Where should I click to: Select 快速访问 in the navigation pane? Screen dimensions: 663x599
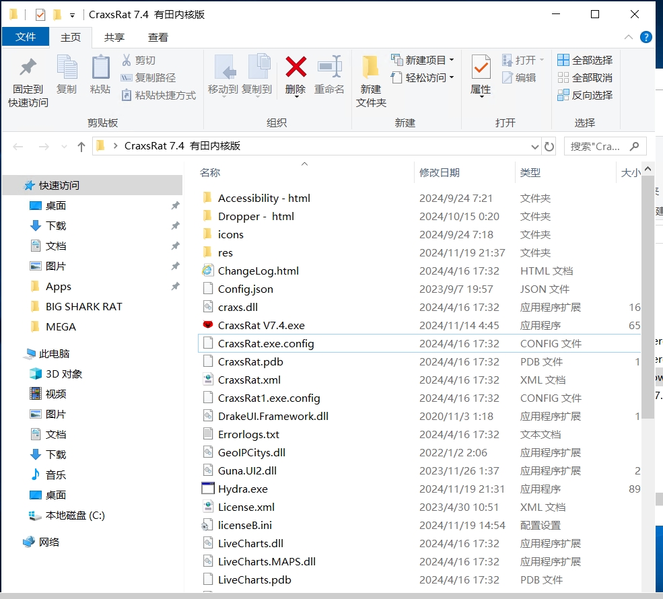coord(92,186)
